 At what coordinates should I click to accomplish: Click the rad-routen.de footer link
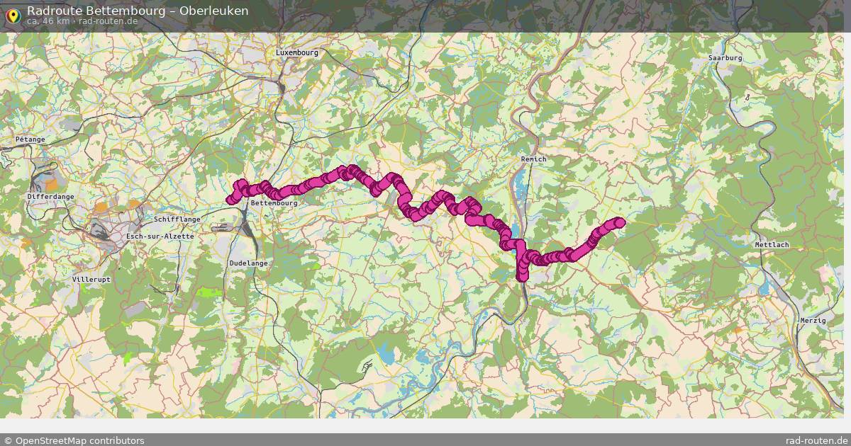tap(817, 440)
